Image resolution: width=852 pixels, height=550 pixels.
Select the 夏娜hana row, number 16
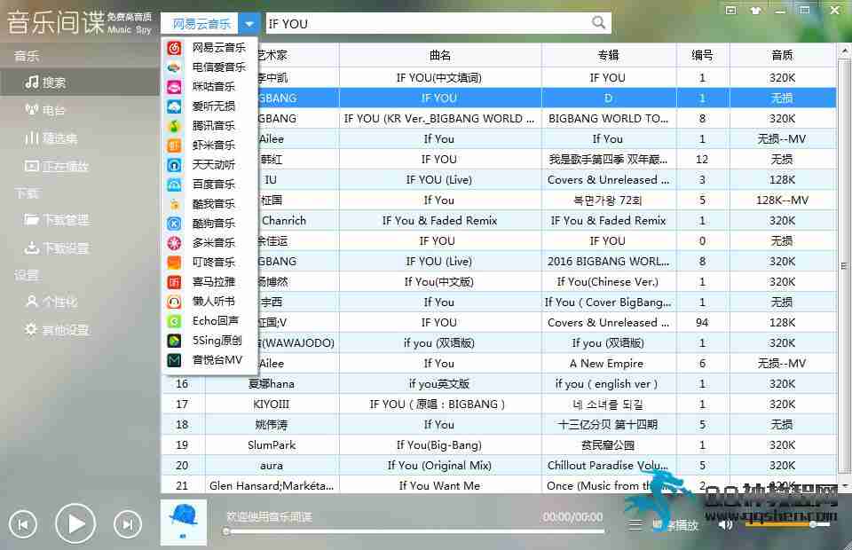pos(498,384)
